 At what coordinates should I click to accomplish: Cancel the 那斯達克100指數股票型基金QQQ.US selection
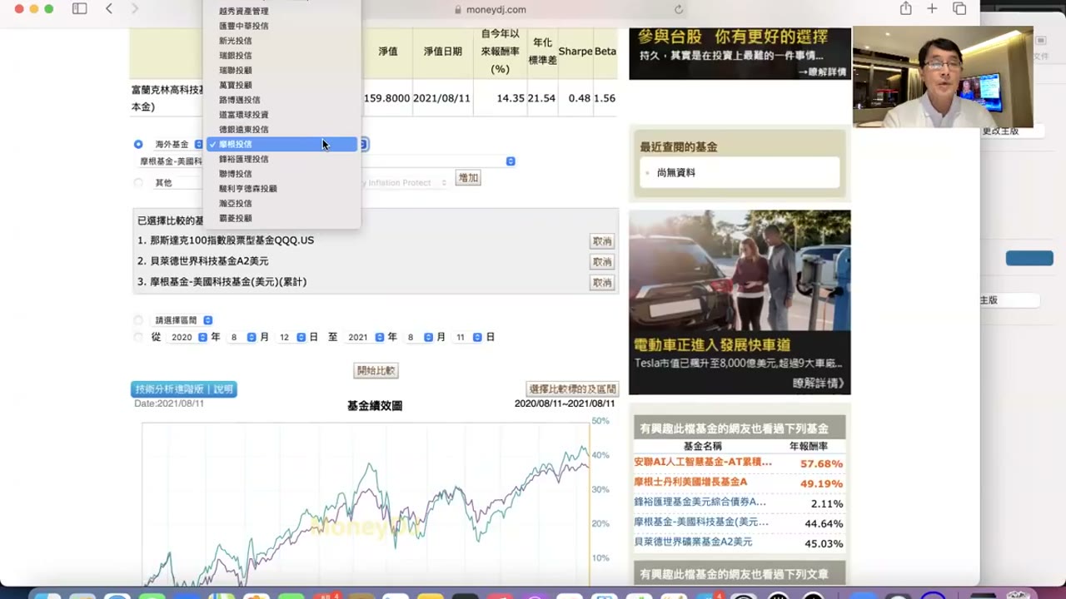click(x=602, y=241)
